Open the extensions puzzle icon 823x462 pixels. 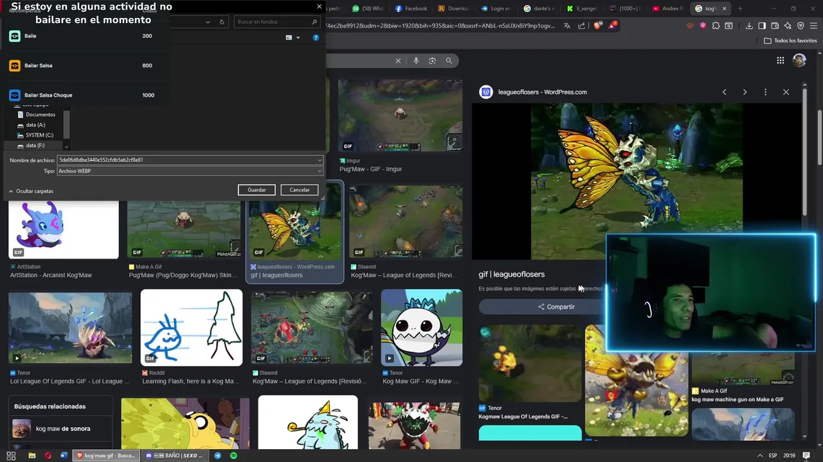(x=716, y=26)
